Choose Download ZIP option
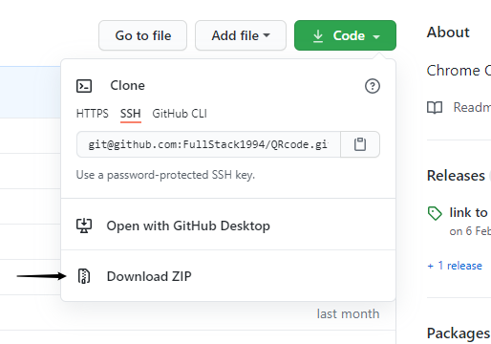 (228, 276)
